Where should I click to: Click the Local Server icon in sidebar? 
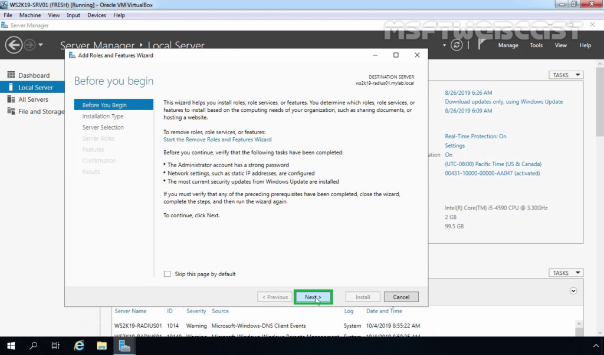click(11, 87)
